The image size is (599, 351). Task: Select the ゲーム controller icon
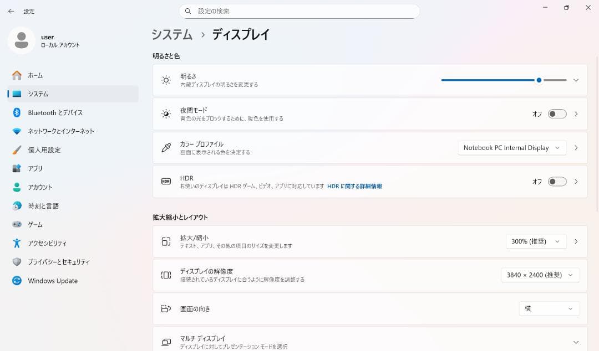pyautogui.click(x=17, y=224)
